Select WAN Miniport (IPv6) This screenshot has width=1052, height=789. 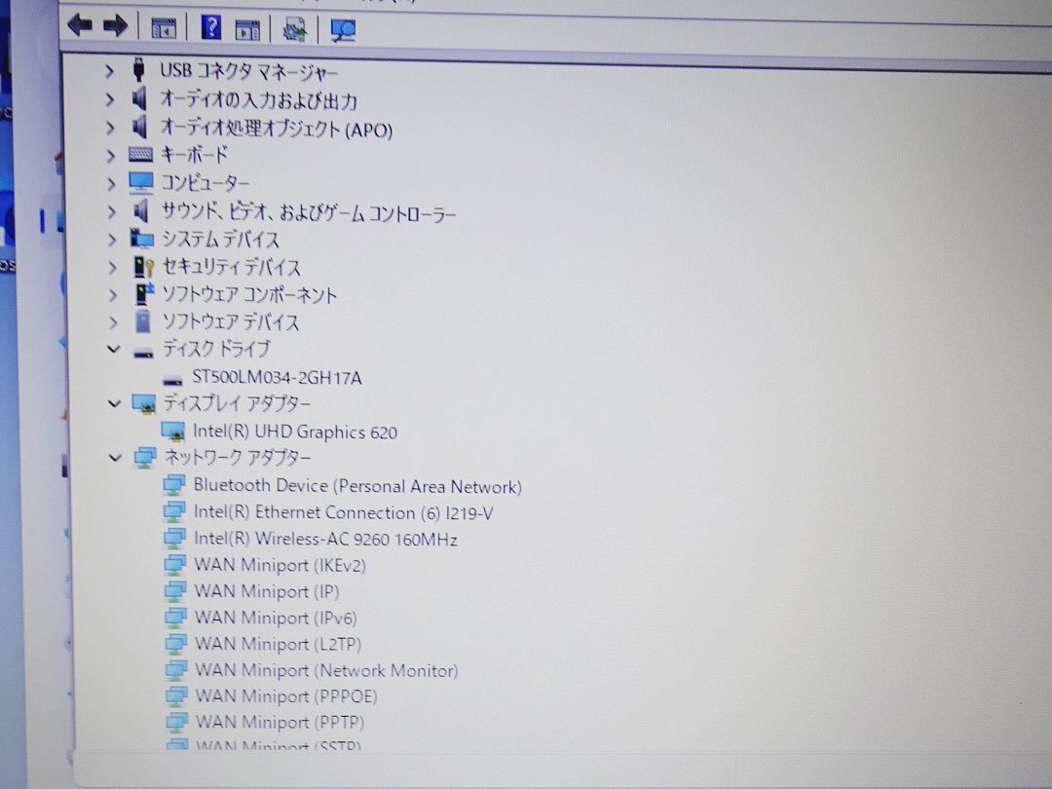[x=276, y=618]
